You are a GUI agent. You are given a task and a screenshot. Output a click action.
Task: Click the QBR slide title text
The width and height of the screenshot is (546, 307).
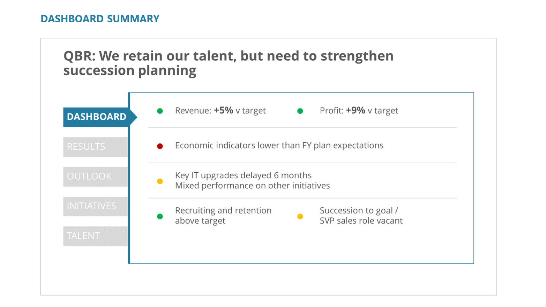point(228,63)
